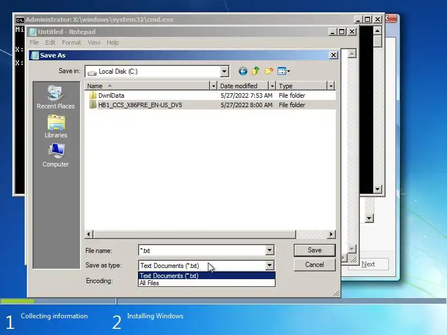The image size is (447, 335).
Task: Expand the Save in location dropdown
Action: (x=225, y=71)
